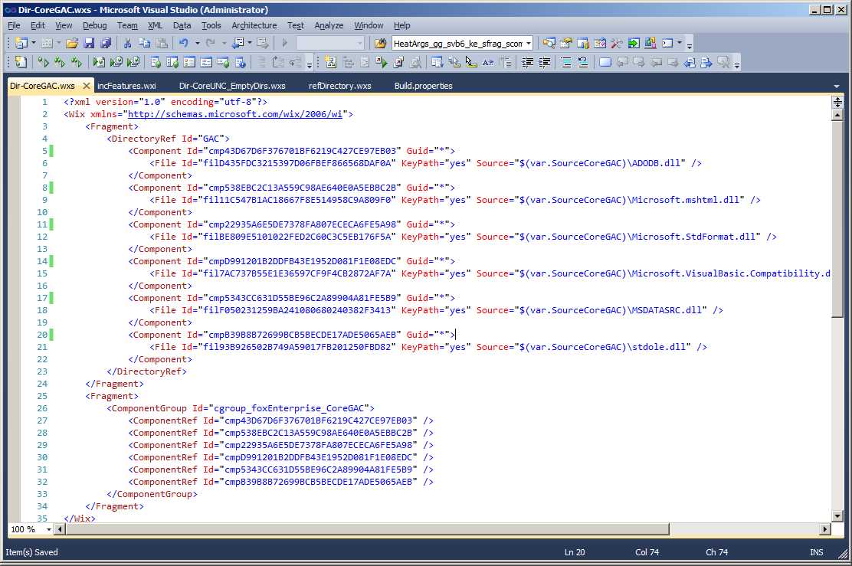Viewport: 852px width, 566px height.
Task: Uncomment the selected lines icon
Action: [x=582, y=63]
